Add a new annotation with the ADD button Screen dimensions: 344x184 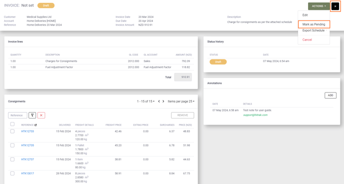pos(330,95)
